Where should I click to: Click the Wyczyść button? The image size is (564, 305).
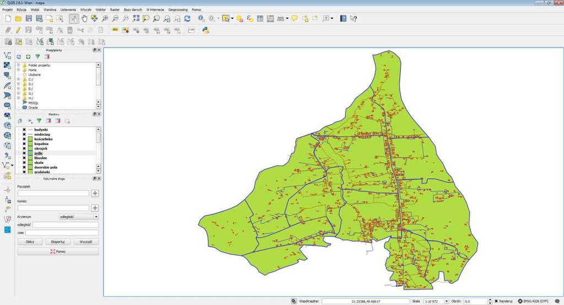point(86,242)
